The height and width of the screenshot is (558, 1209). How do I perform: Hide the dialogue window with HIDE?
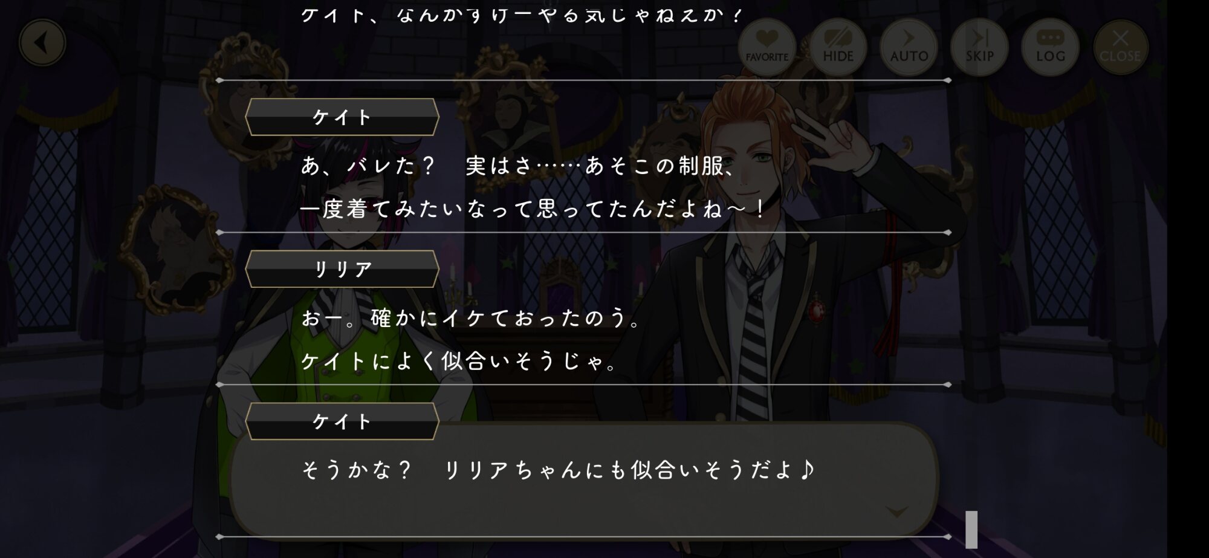click(x=838, y=47)
